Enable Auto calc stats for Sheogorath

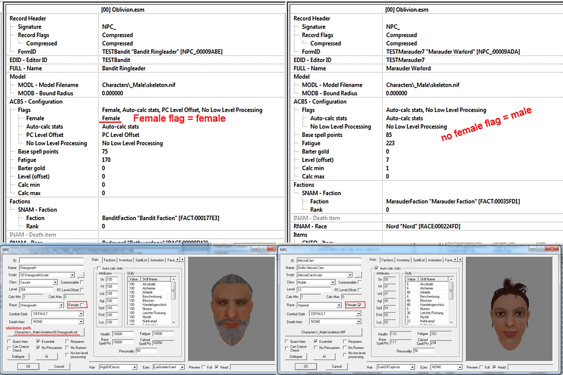(99, 268)
